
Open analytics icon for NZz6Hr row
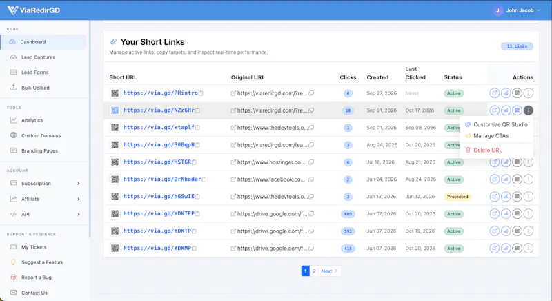[x=506, y=110]
